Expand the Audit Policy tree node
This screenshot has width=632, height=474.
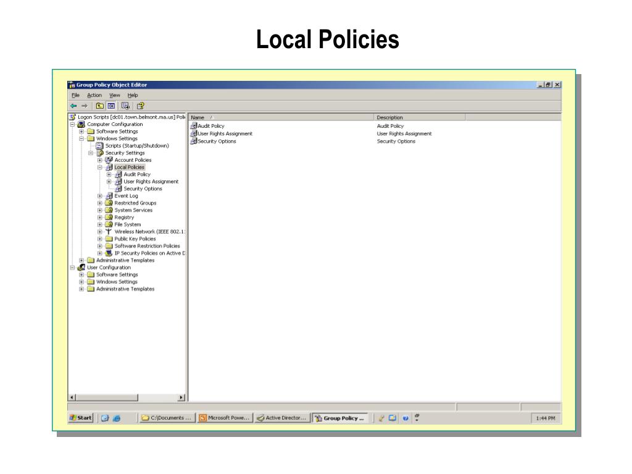pyautogui.click(x=109, y=175)
